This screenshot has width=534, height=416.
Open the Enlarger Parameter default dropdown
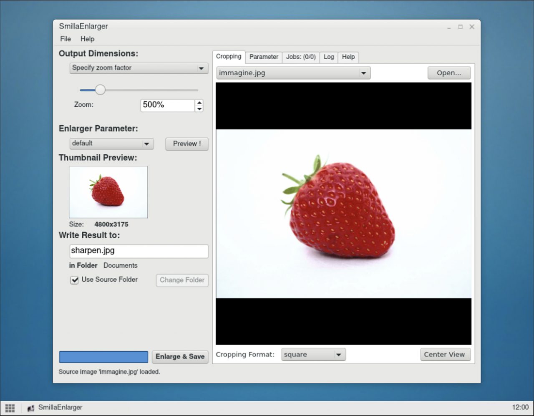[x=111, y=144]
